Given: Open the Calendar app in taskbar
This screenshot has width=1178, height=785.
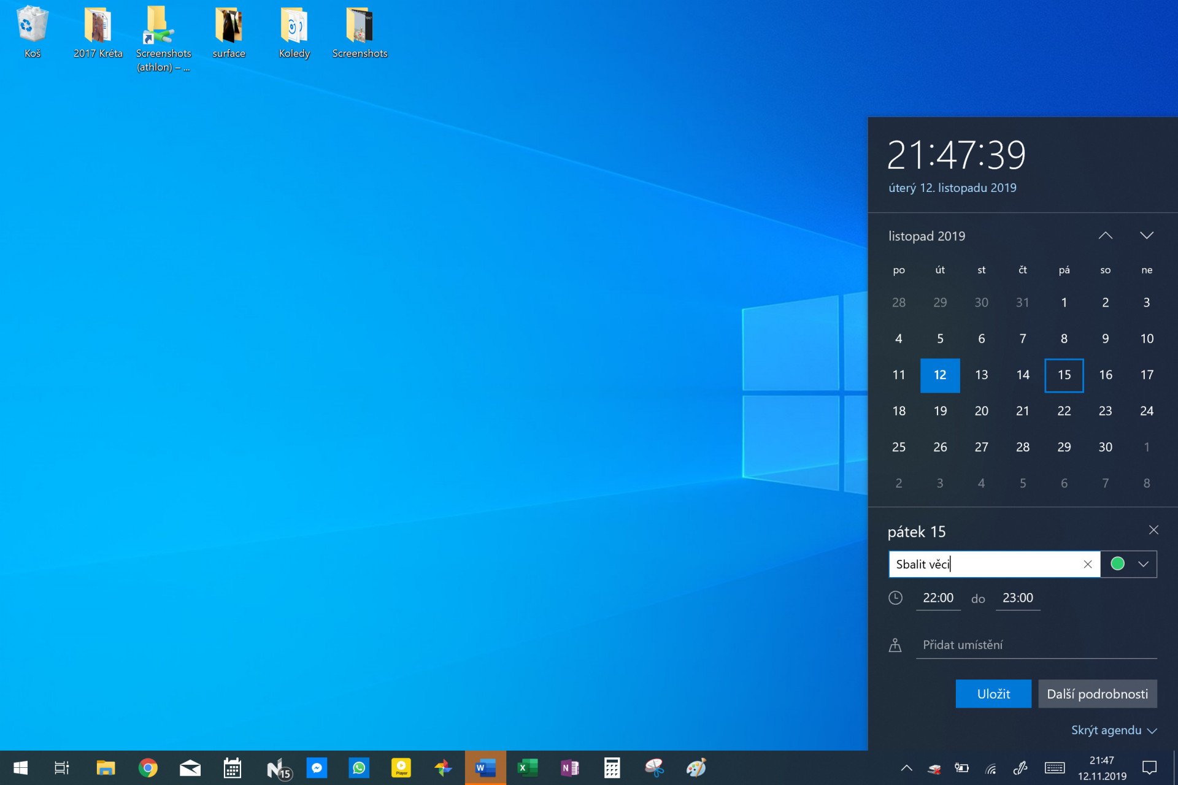Looking at the screenshot, I should (x=233, y=768).
